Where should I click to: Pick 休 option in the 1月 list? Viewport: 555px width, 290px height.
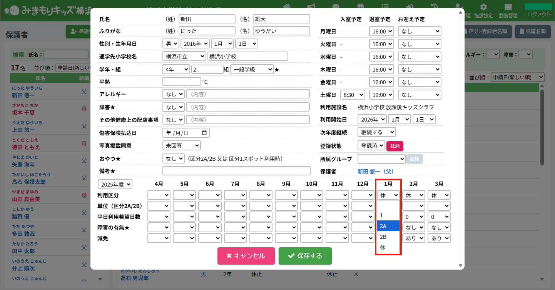pyautogui.click(x=388, y=248)
